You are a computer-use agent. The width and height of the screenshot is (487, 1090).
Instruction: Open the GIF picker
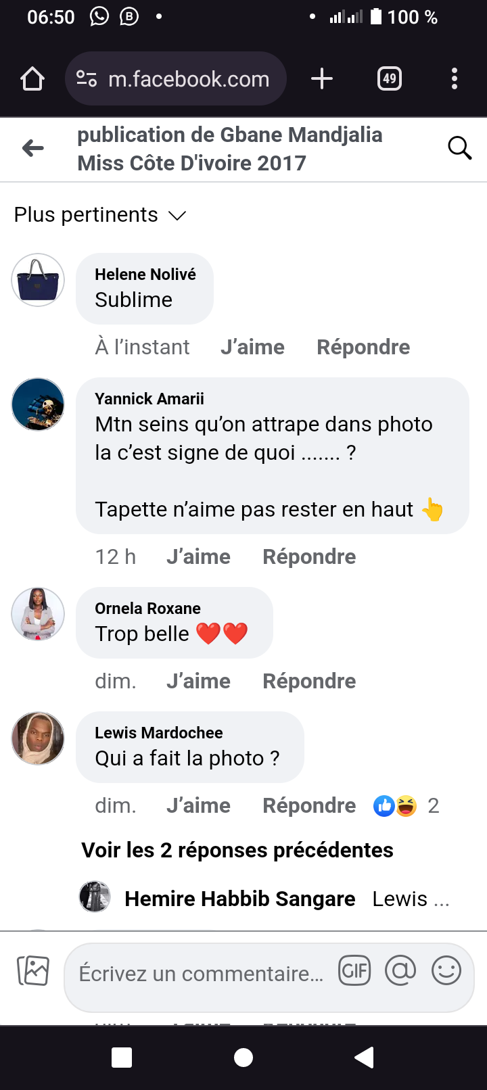coord(354,972)
